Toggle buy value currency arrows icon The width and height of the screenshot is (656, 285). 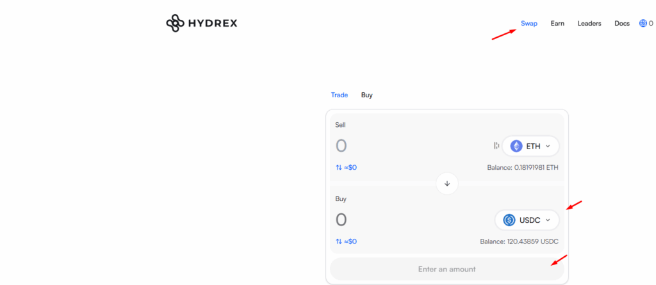pyautogui.click(x=339, y=241)
